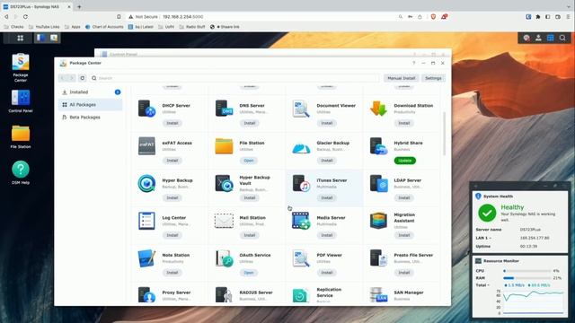Install DHCP Server package

pos(172,123)
